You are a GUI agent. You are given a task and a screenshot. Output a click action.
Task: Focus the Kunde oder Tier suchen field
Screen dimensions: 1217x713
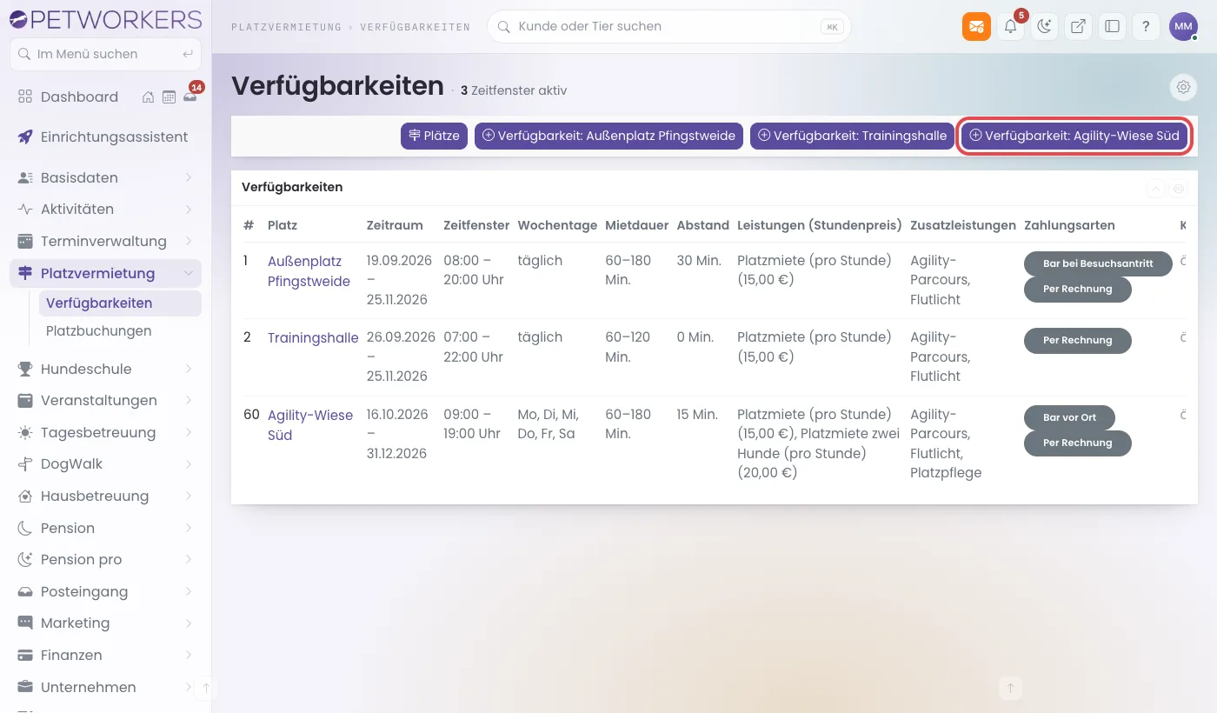669,26
